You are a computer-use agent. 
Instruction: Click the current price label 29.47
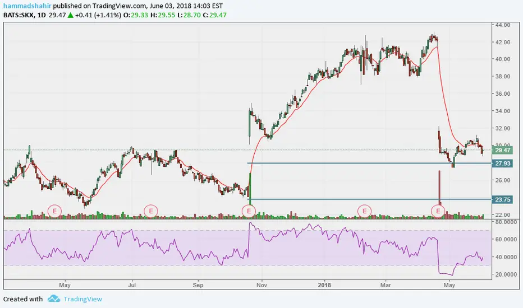tap(502, 150)
